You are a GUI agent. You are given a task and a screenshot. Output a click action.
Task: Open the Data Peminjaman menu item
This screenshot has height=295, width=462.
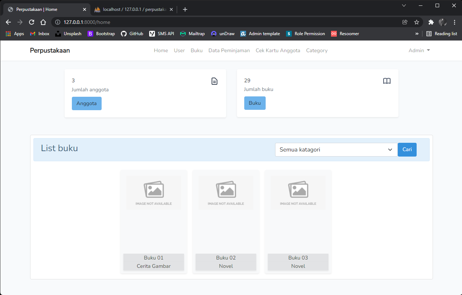point(229,50)
